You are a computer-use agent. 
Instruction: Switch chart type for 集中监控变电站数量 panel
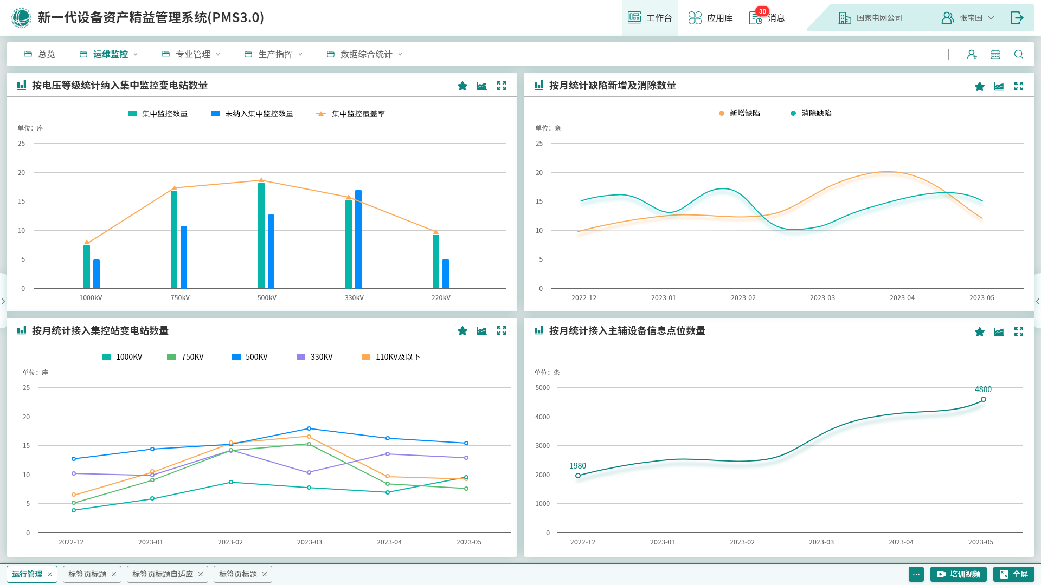click(x=482, y=86)
